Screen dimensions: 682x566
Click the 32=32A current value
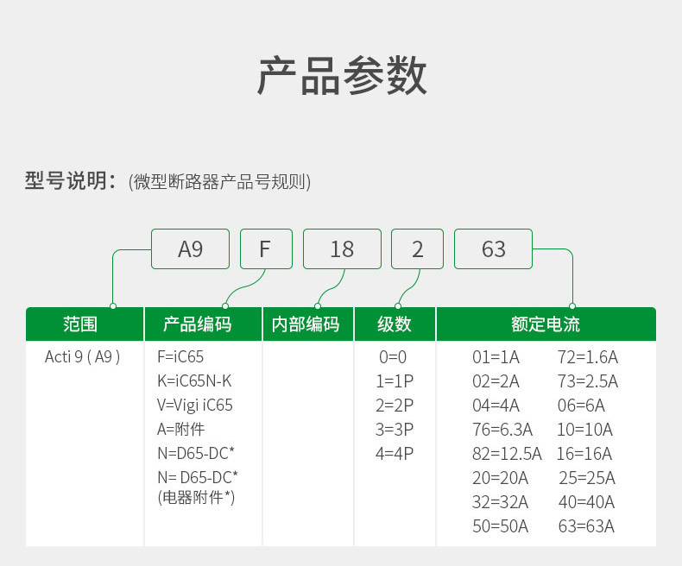click(500, 502)
